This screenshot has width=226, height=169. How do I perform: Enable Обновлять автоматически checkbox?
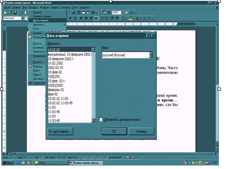pyautogui.click(x=101, y=119)
